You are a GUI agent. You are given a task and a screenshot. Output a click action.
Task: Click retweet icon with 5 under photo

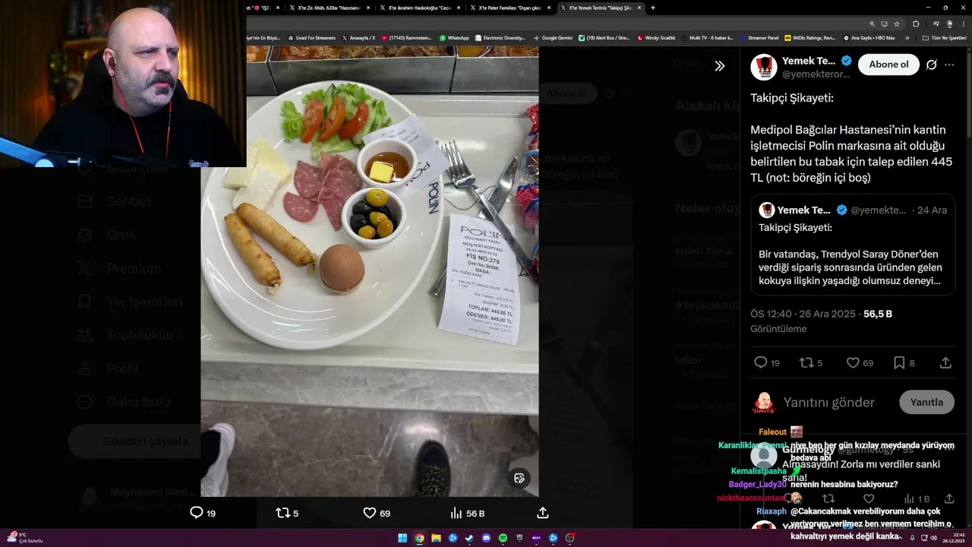[287, 513]
